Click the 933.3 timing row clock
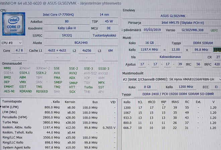221x150 pixels. (128, 118)
